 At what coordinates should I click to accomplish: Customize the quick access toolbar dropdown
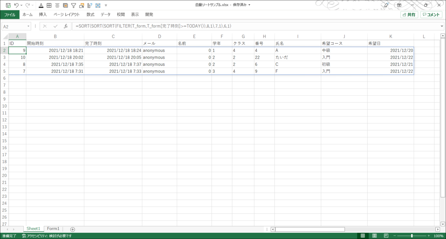coord(106,5)
